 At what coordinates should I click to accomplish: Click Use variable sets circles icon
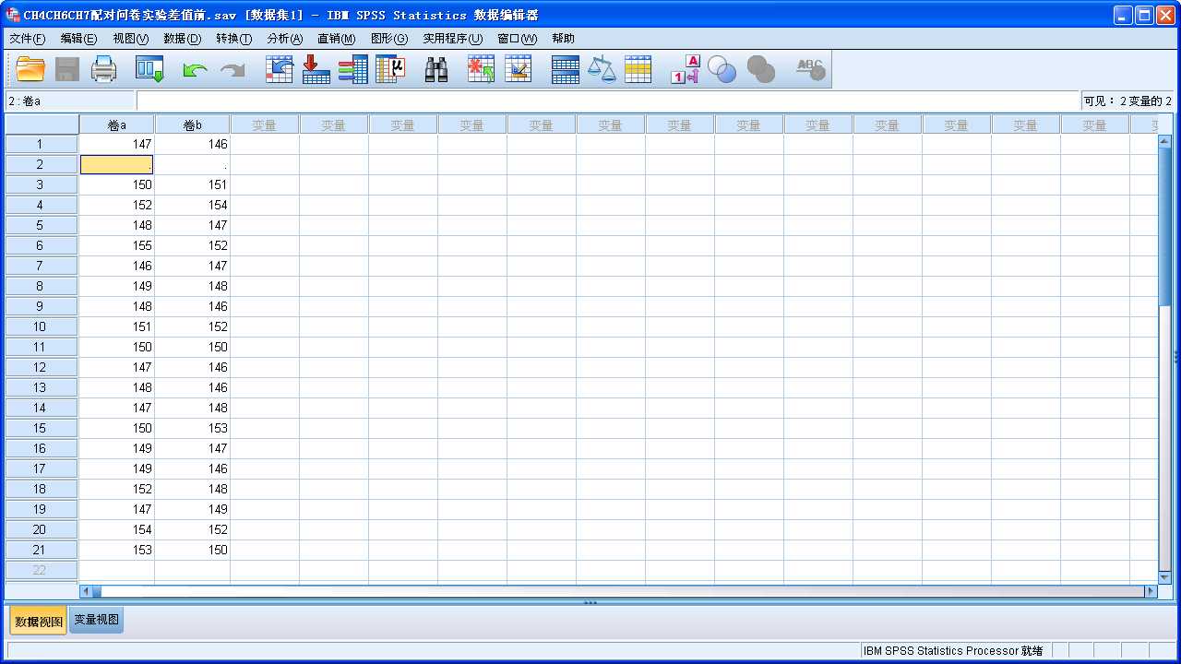(722, 69)
